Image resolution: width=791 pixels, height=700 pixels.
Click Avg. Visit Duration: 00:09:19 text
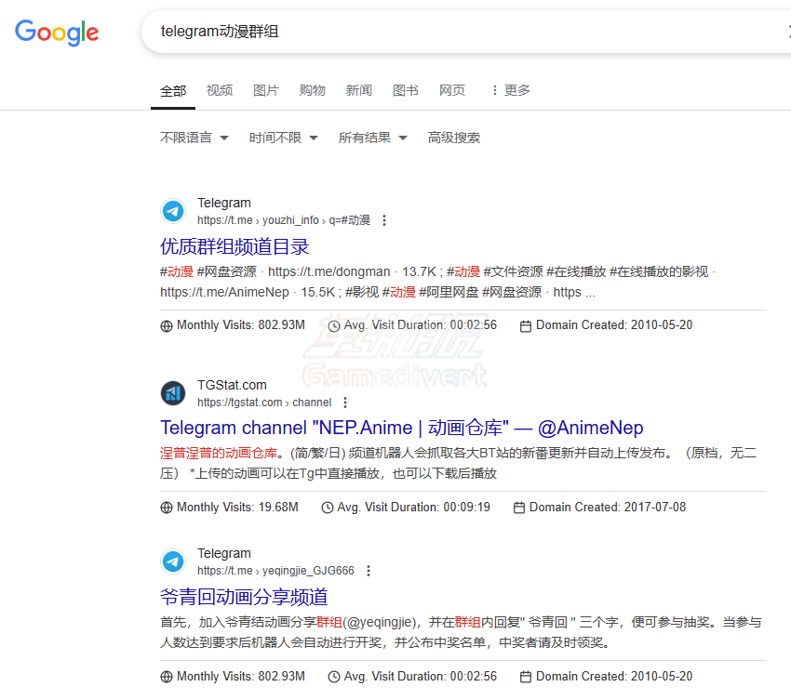(x=414, y=507)
